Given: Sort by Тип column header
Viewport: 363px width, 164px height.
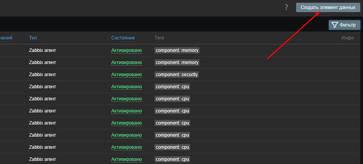Looking at the screenshot, I should 33,37.
